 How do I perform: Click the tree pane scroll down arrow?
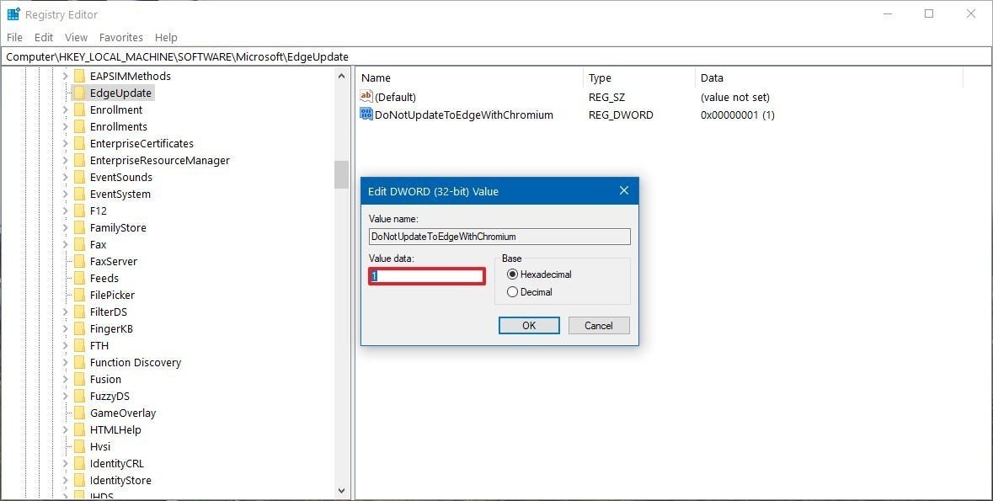tap(341, 490)
